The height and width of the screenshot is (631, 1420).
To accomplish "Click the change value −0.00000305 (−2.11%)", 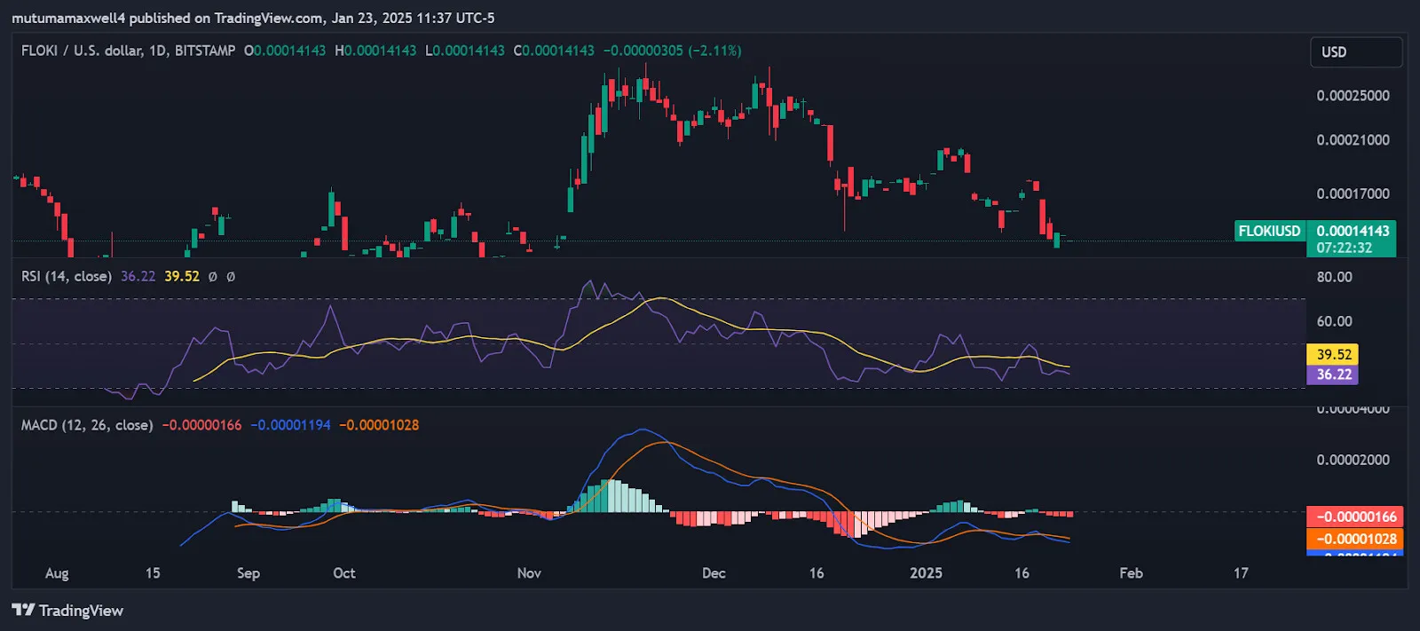I will [673, 51].
